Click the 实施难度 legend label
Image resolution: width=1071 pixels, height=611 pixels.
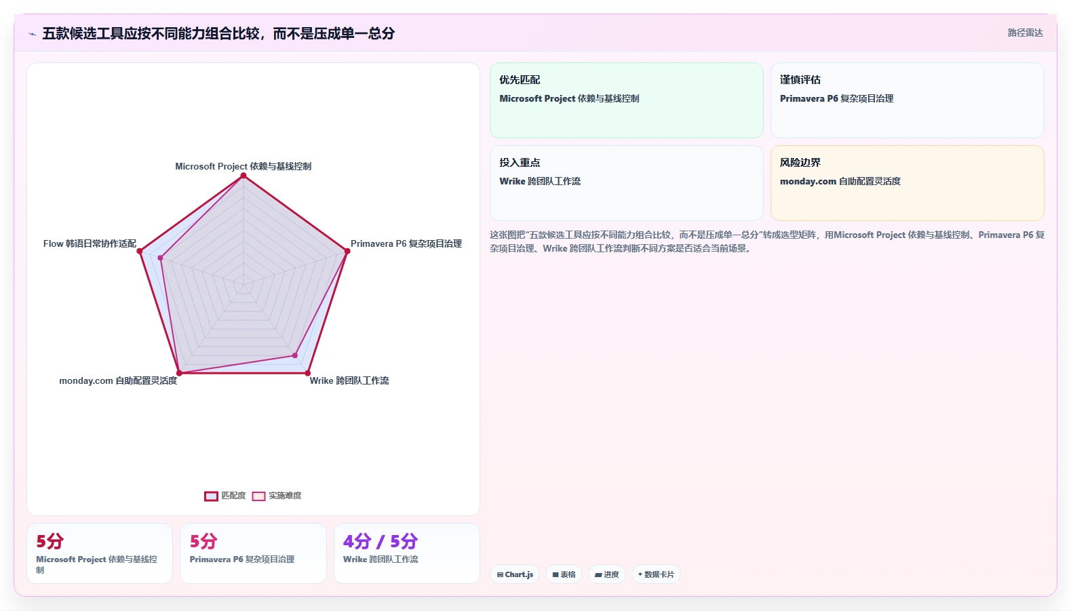tap(285, 496)
